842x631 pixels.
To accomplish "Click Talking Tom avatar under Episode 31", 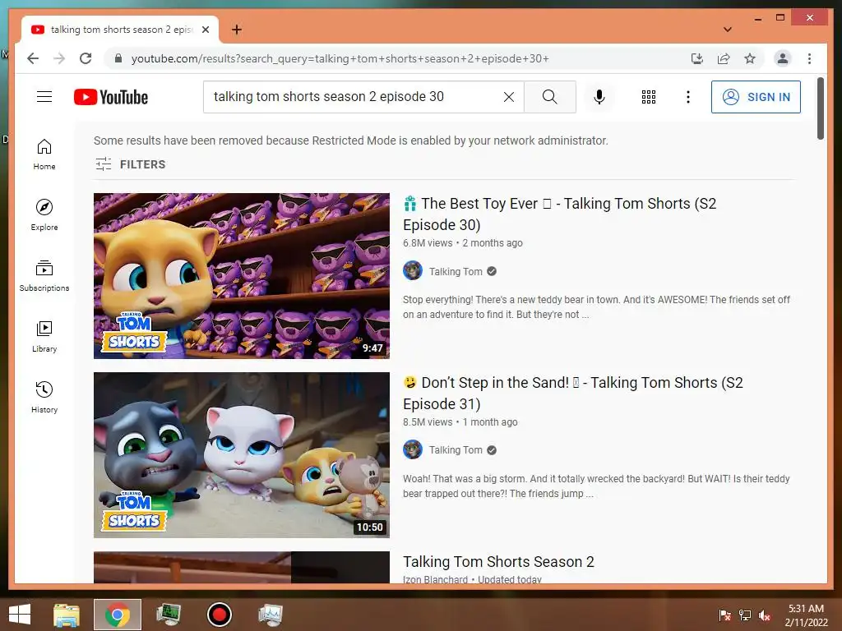I will tap(413, 449).
